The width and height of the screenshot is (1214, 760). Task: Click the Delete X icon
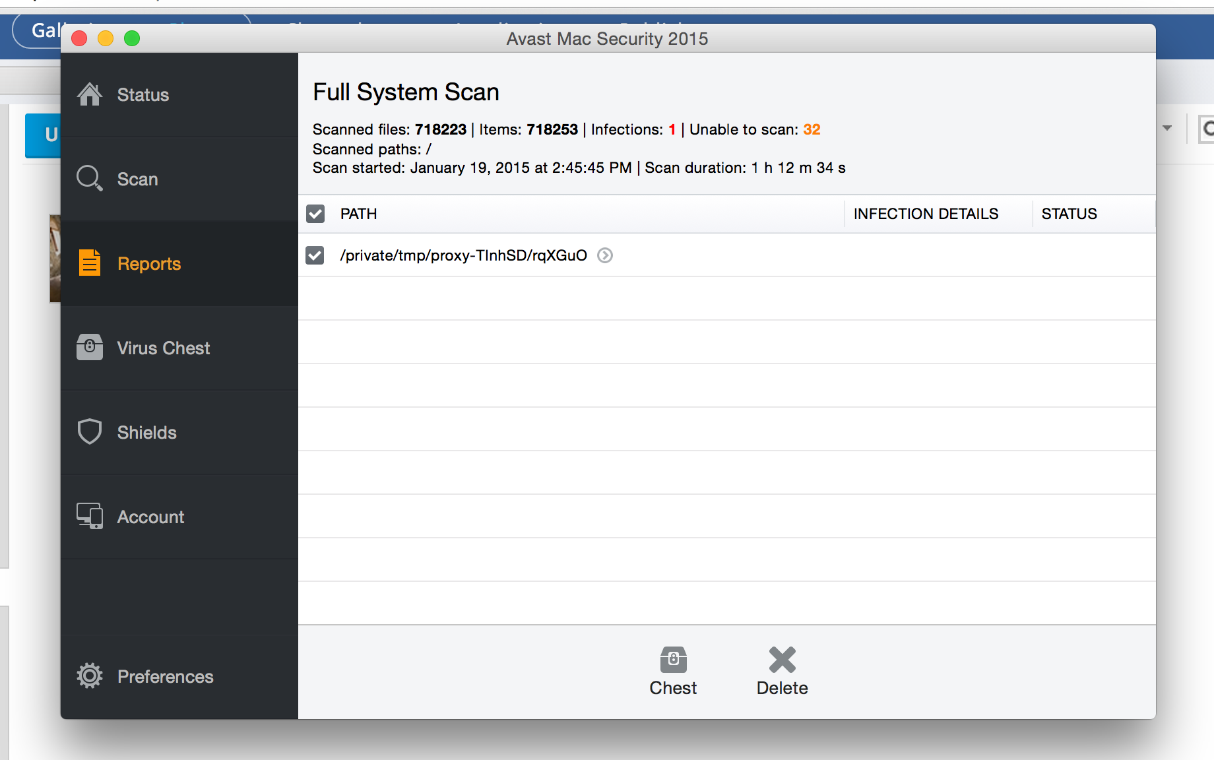(x=783, y=659)
